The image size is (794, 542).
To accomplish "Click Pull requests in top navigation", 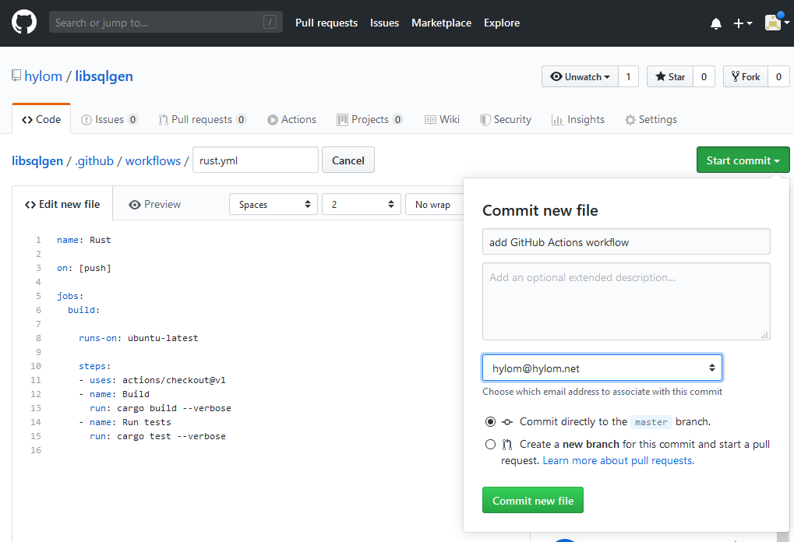I will [326, 23].
